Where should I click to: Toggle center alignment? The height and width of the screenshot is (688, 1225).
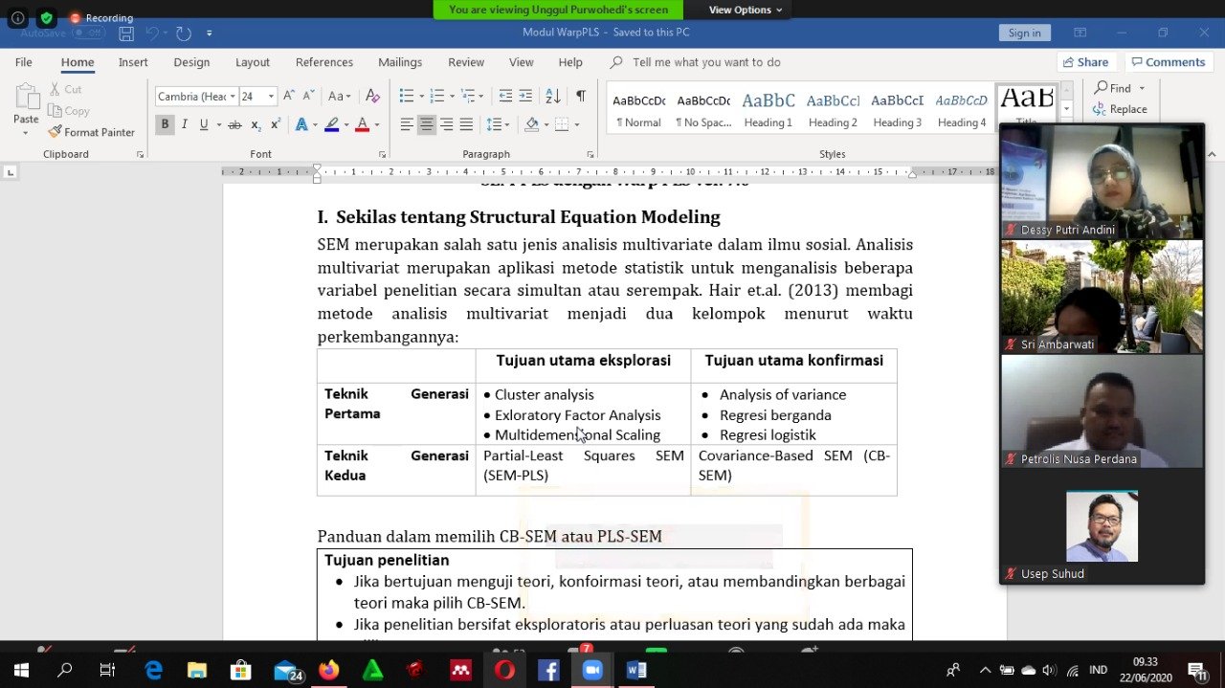[x=427, y=124]
